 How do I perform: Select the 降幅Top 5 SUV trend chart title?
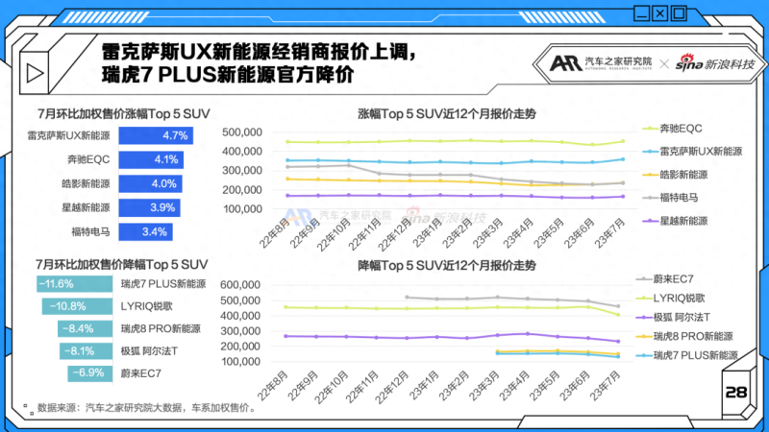[446, 264]
